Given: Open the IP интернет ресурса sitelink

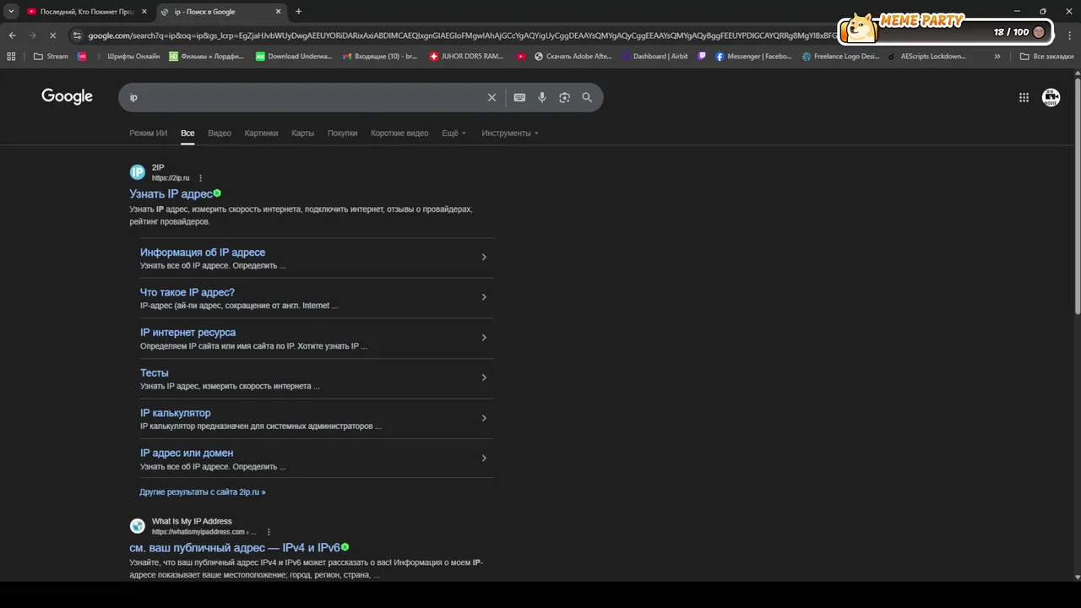Looking at the screenshot, I should pos(187,332).
